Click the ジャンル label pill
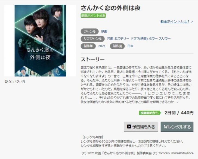Image resolution: width=198 pixels, height=159 pixels. point(89,32)
